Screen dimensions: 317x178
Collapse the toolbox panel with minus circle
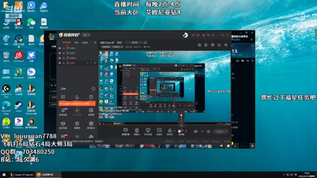click(94, 89)
